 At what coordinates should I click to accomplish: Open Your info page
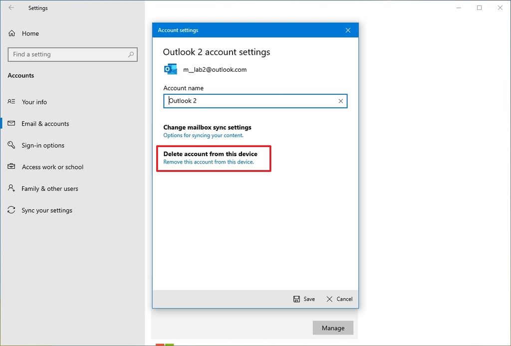point(34,102)
